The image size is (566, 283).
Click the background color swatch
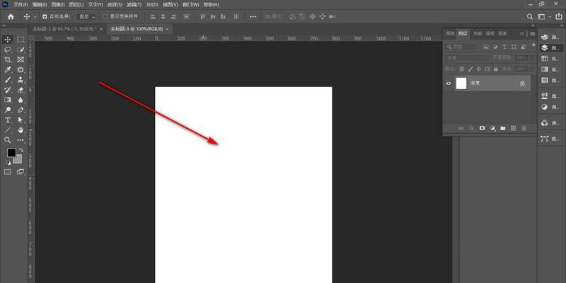(x=19, y=160)
